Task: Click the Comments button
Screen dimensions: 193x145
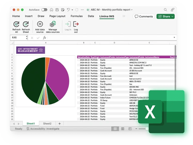Action: click(x=144, y=16)
